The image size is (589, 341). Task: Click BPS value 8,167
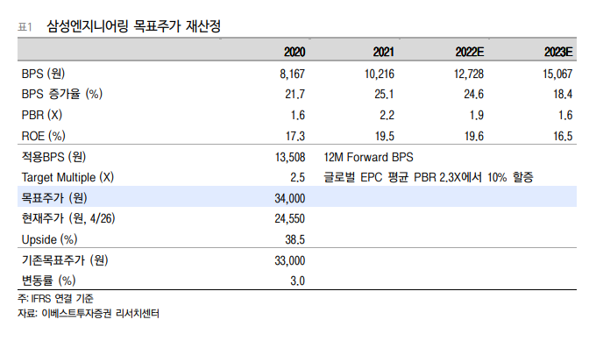pyautogui.click(x=292, y=74)
